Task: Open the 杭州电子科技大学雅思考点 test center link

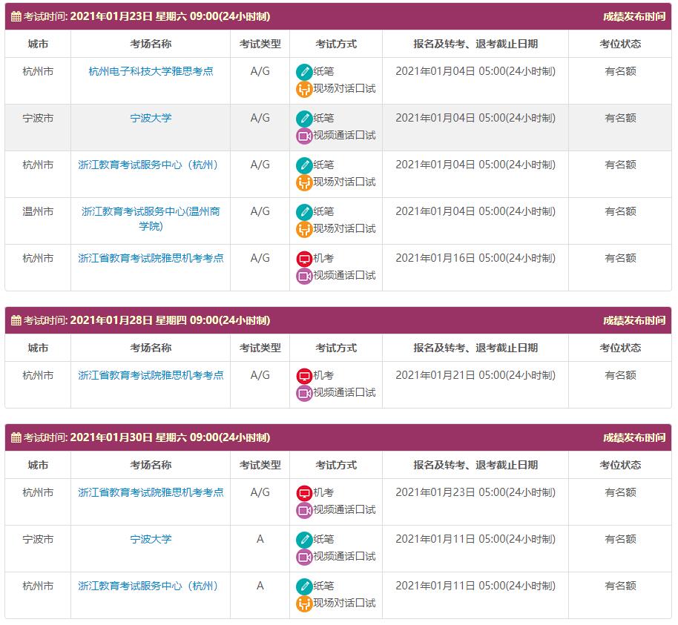Action: click(x=151, y=72)
